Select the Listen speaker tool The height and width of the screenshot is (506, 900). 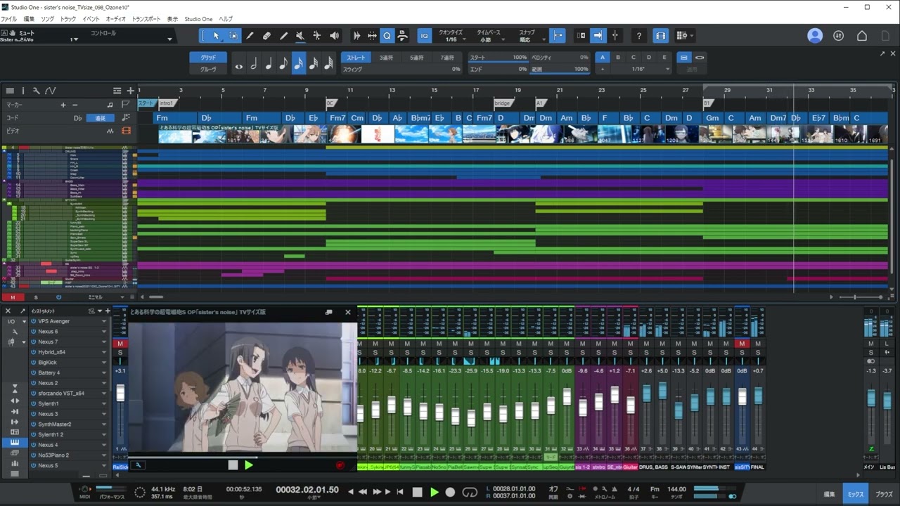click(x=334, y=36)
